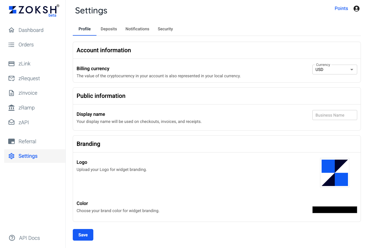The height and width of the screenshot is (248, 368).
Task: Click the 'Upload your Logo for widget branding' text
Action: (112, 170)
